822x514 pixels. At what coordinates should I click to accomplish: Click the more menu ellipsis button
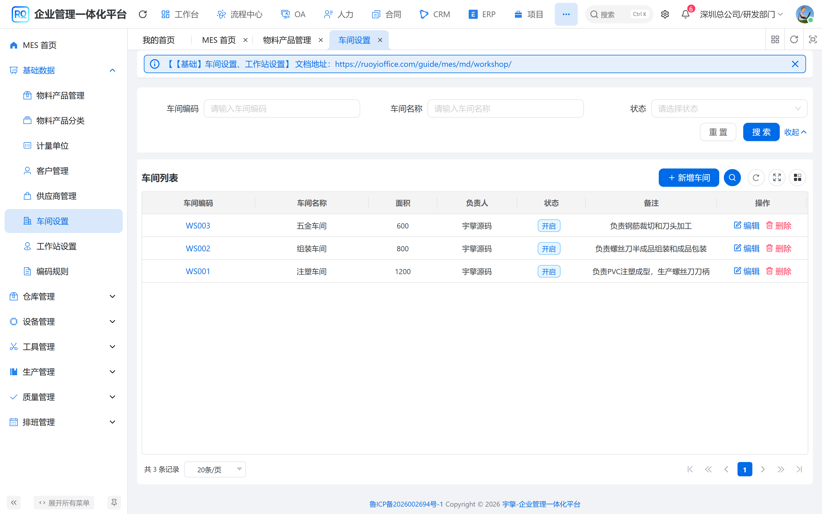click(566, 14)
